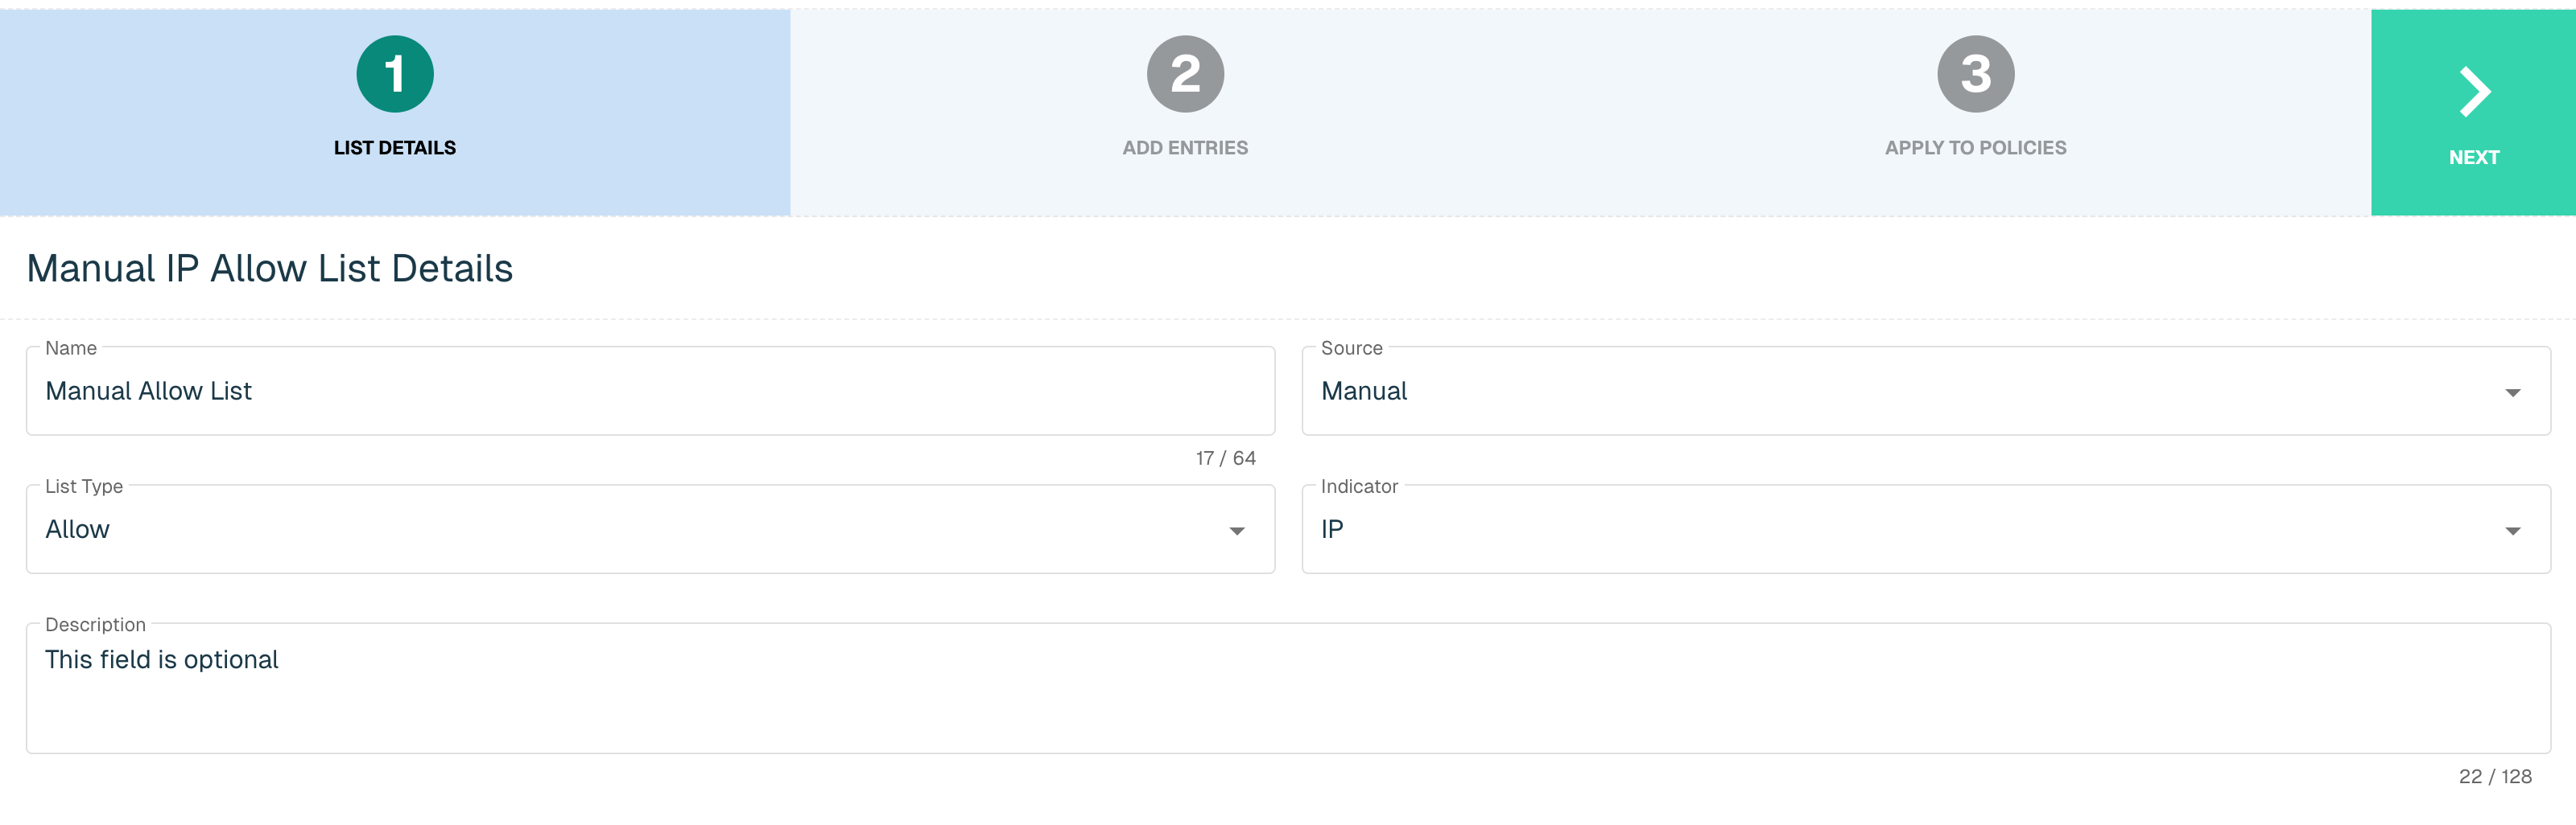Click the 'Manual Allow List' name text
The image size is (2576, 825).
click(148, 391)
